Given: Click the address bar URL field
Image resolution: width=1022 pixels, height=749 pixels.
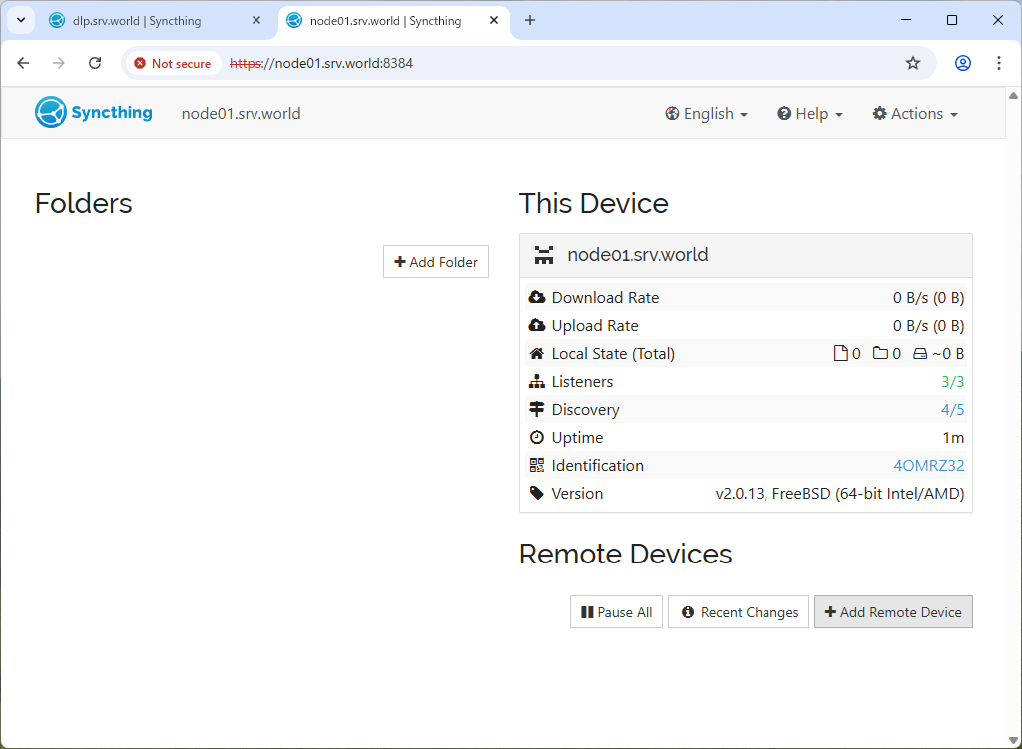Looking at the screenshot, I should tap(559, 63).
